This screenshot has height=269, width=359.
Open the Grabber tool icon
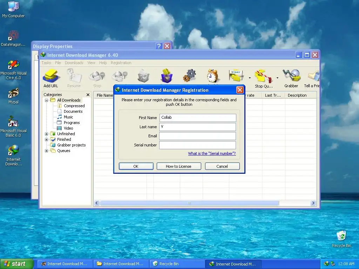point(291,78)
